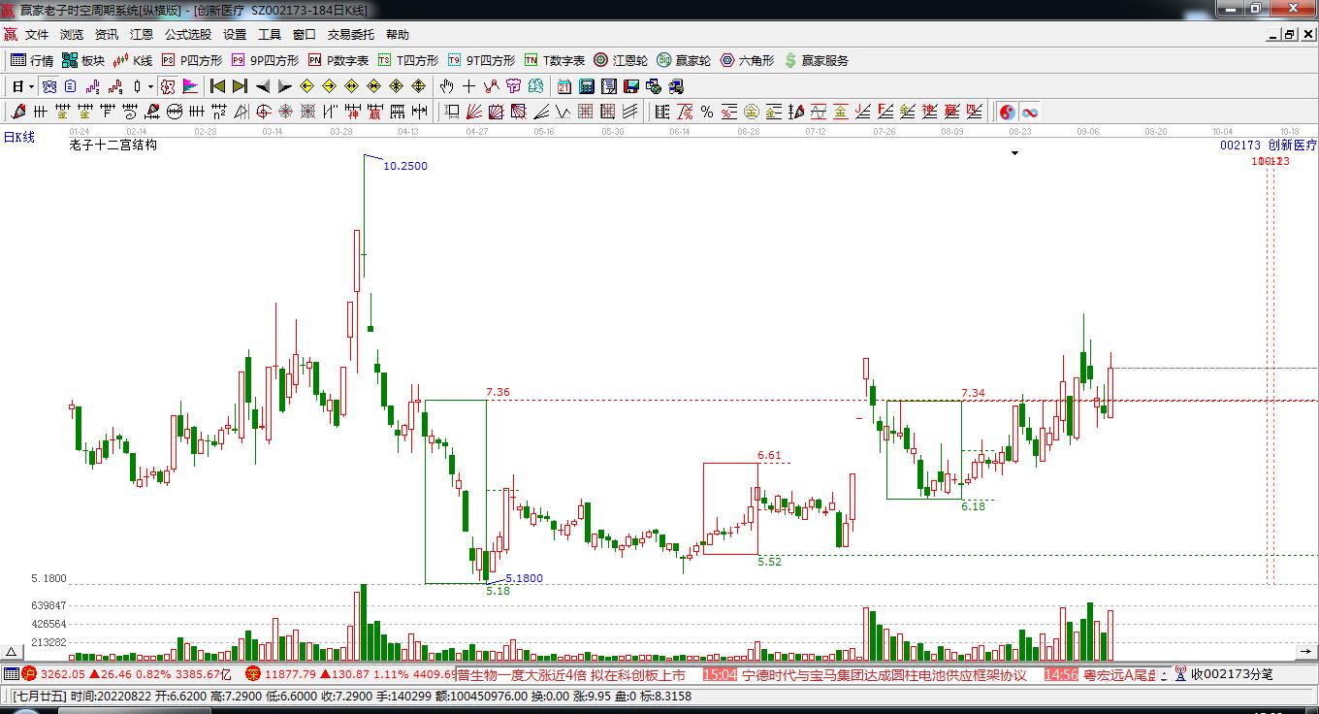
Task: Click yellow diamond right-arrow icon
Action: coord(329,86)
